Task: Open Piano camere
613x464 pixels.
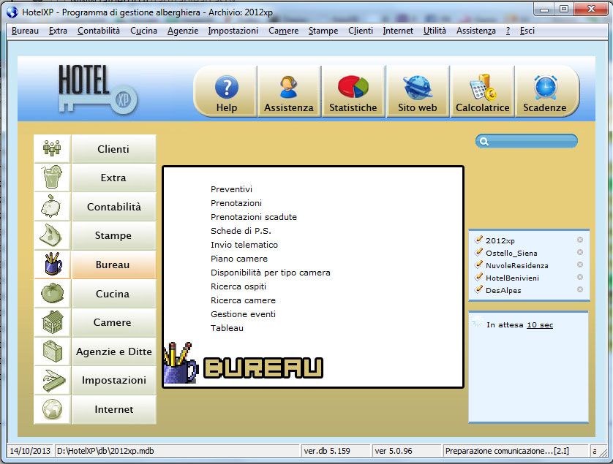Action: [x=239, y=259]
